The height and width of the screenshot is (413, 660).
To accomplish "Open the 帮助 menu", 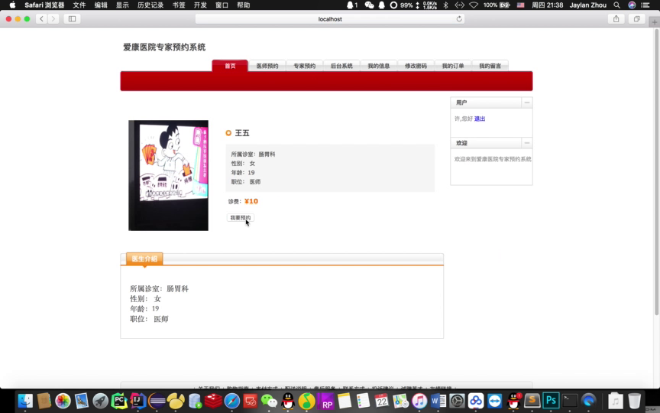I will pos(243,5).
